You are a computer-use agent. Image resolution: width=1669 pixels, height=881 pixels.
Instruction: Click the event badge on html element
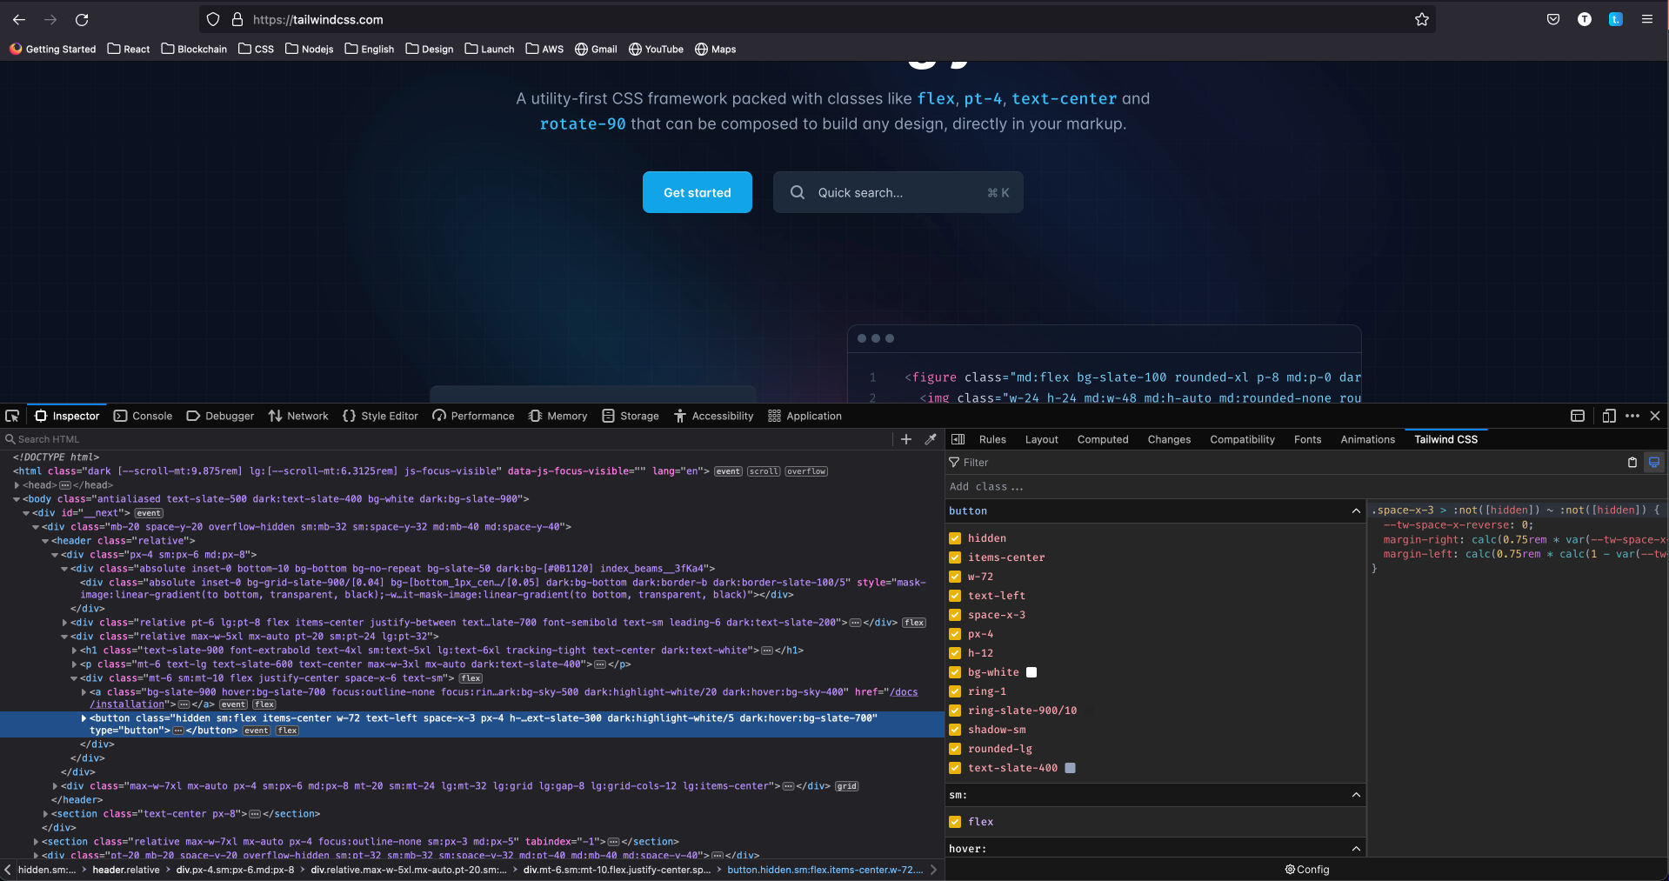[728, 471]
